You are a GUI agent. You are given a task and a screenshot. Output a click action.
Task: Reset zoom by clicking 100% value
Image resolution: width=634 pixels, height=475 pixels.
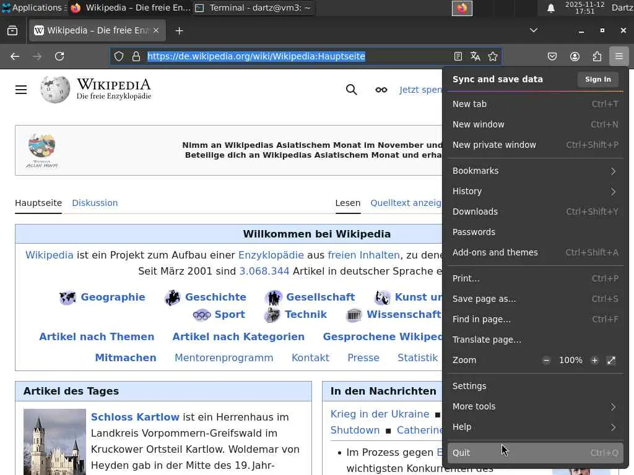(x=570, y=361)
